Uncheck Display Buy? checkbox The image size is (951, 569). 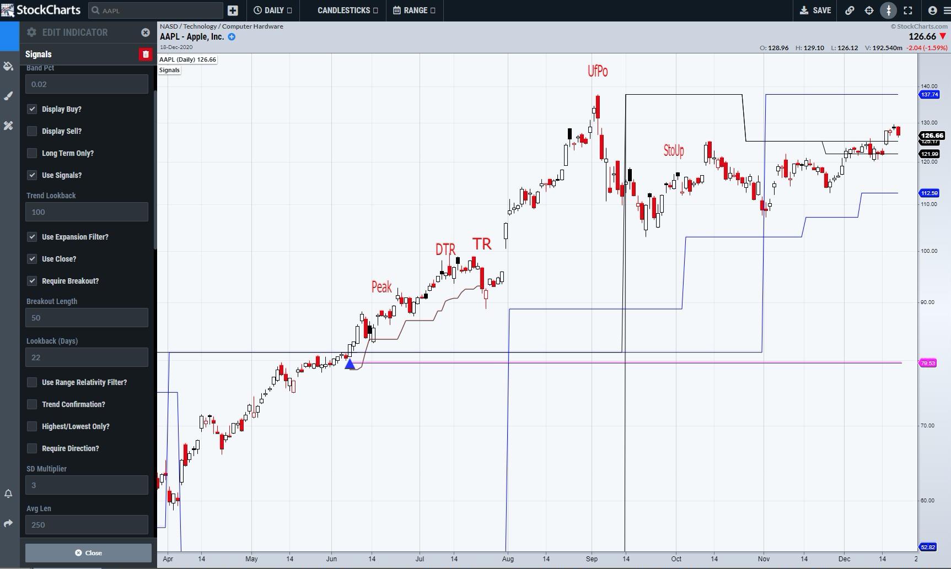pos(32,109)
